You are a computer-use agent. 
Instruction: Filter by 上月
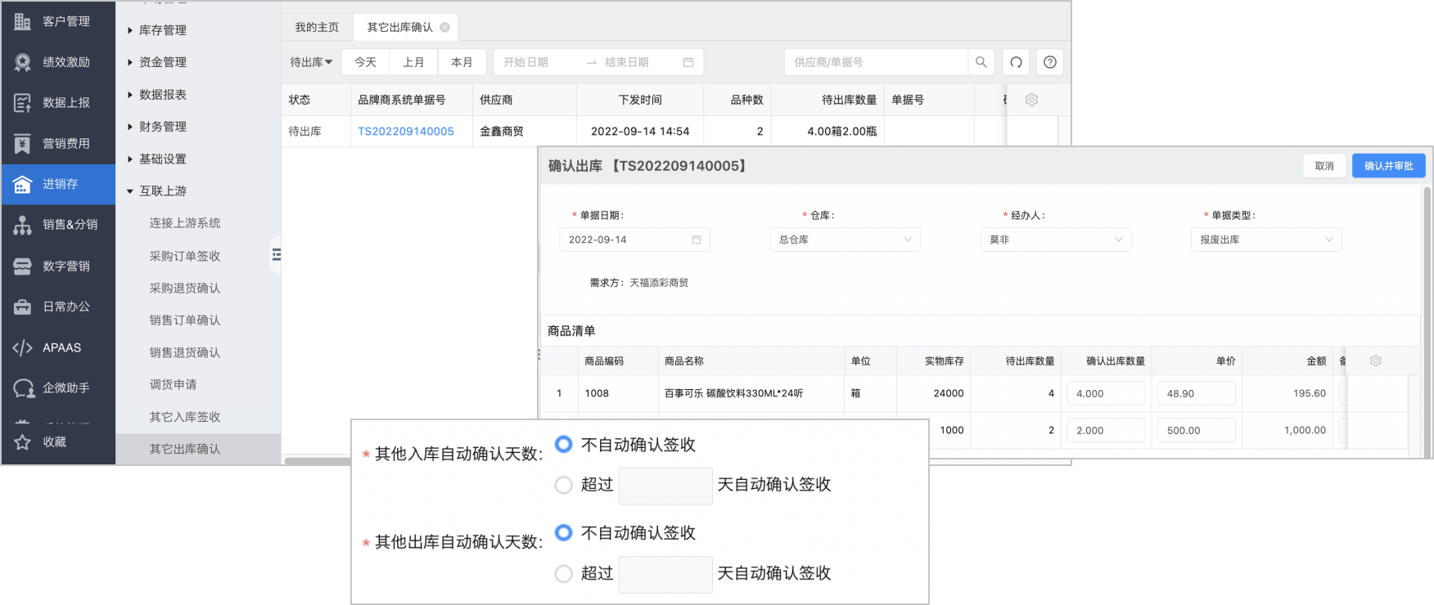(x=413, y=62)
